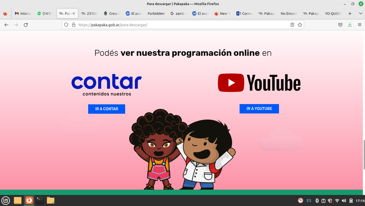365x206 pixels.
Task: Click the red clock tray icon
Action: tap(300, 201)
